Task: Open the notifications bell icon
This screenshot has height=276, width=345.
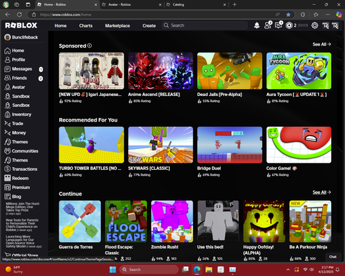Action: (257, 26)
